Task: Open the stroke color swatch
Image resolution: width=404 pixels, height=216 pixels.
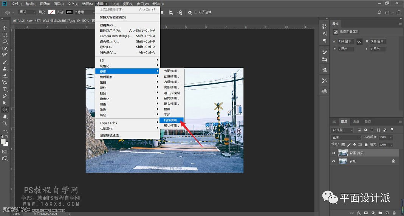Action: tap(69, 12)
